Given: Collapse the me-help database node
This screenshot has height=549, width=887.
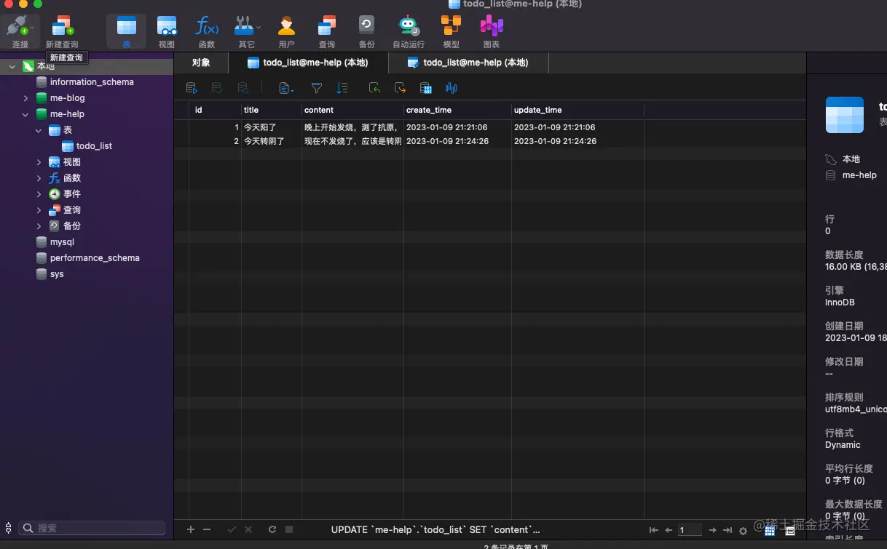Looking at the screenshot, I should pyautogui.click(x=25, y=114).
